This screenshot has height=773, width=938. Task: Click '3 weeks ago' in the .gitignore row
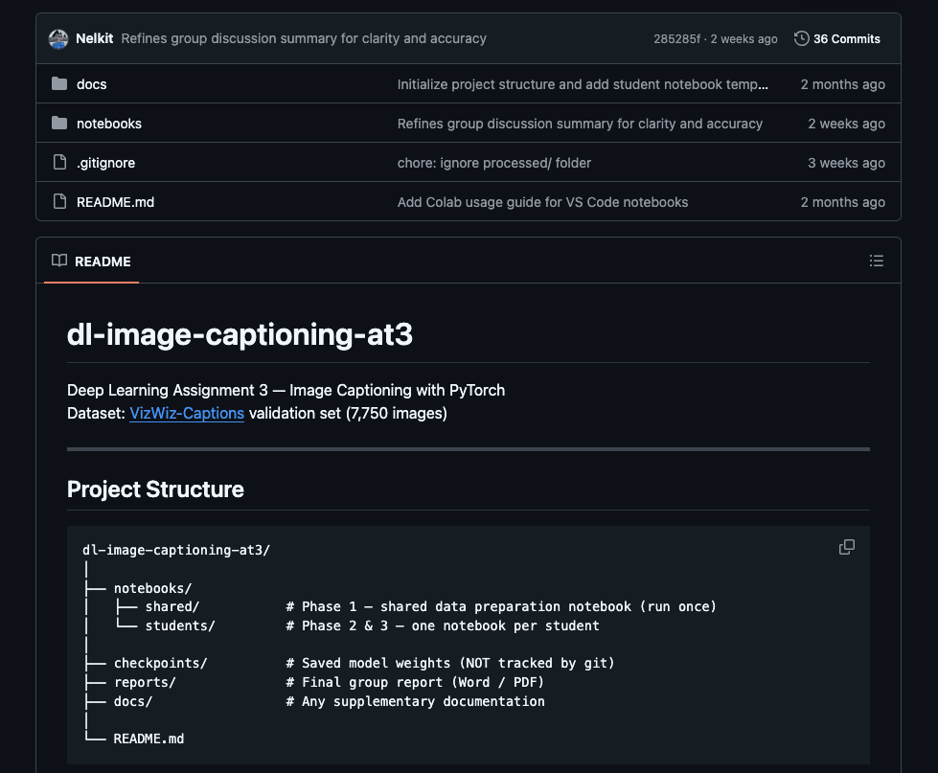(846, 163)
